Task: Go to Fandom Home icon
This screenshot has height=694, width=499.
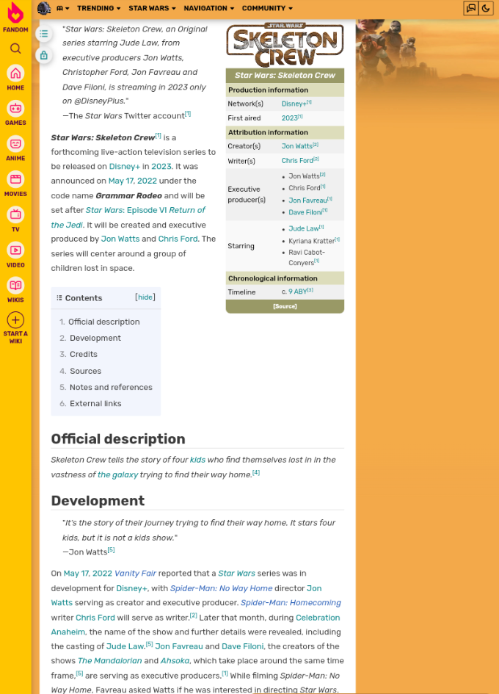Action: [x=15, y=73]
